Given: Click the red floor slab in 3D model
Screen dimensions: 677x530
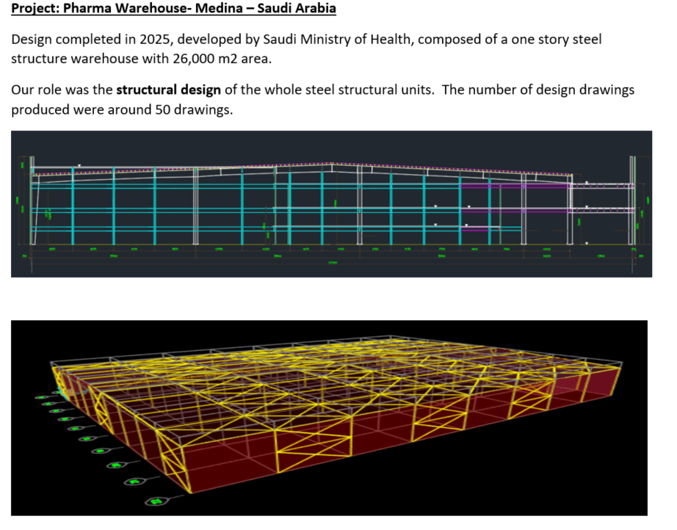Looking at the screenshot, I should [367, 455].
